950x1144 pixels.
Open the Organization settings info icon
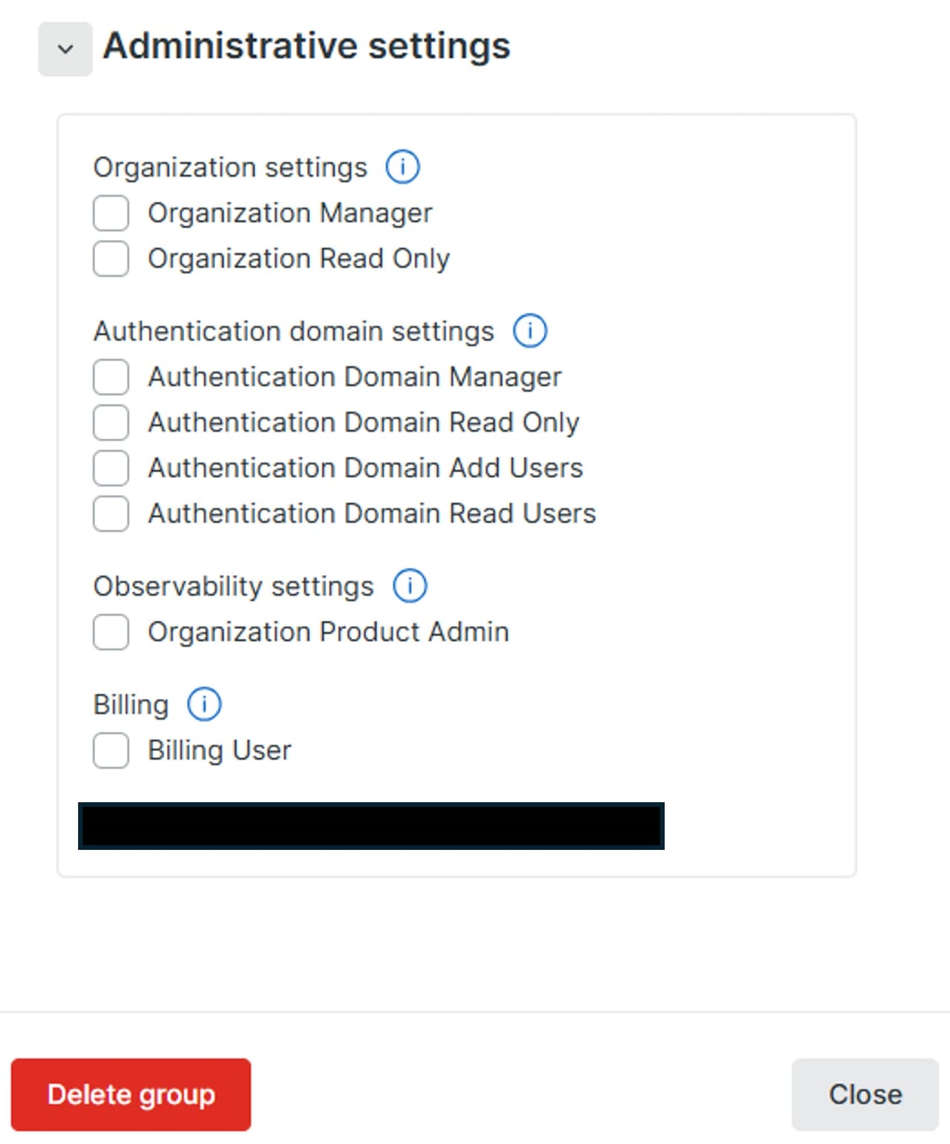[402, 166]
